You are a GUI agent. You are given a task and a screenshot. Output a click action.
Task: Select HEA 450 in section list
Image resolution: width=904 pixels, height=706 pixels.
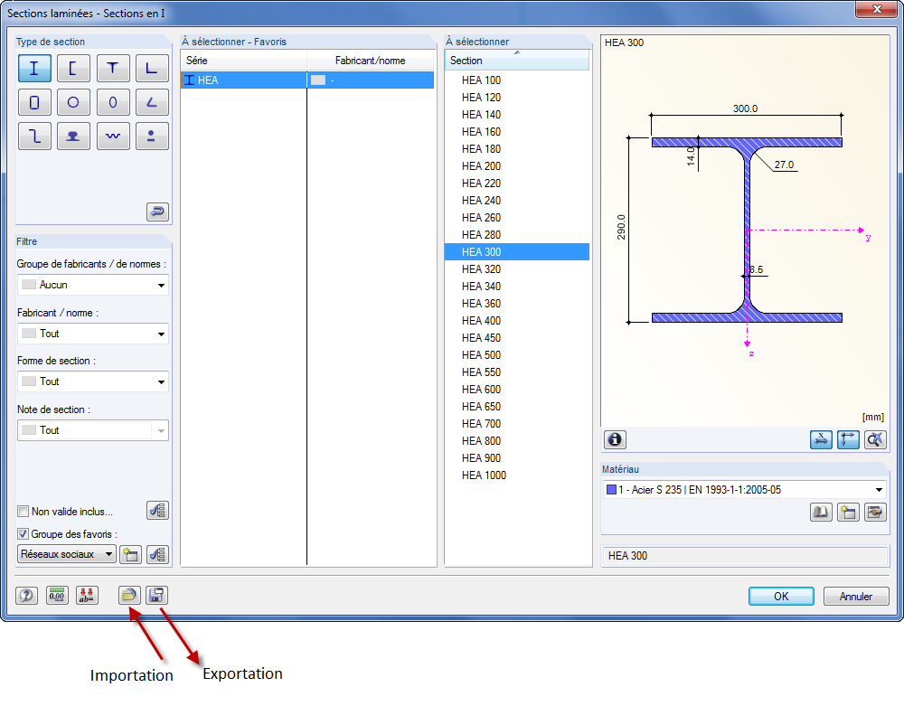click(517, 338)
